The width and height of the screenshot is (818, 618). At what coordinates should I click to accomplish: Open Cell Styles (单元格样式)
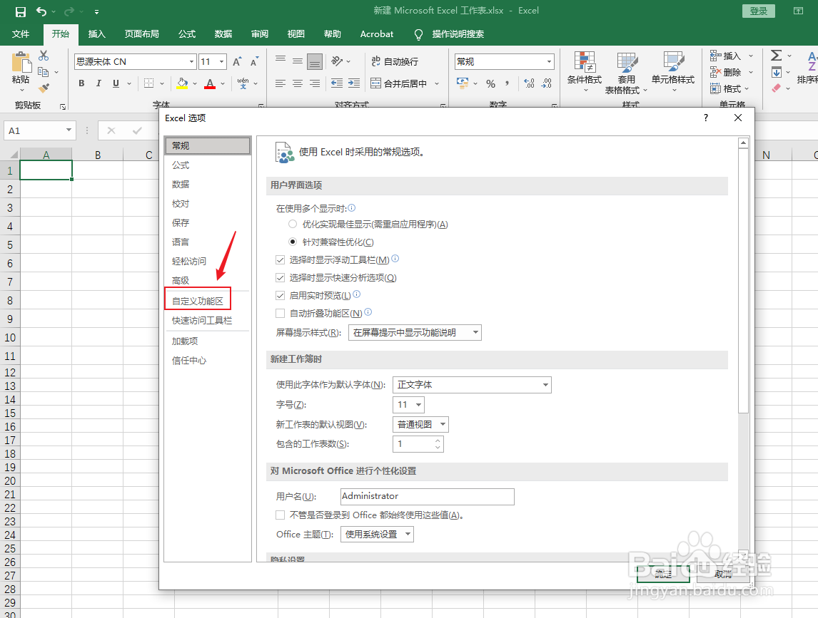[x=673, y=71]
